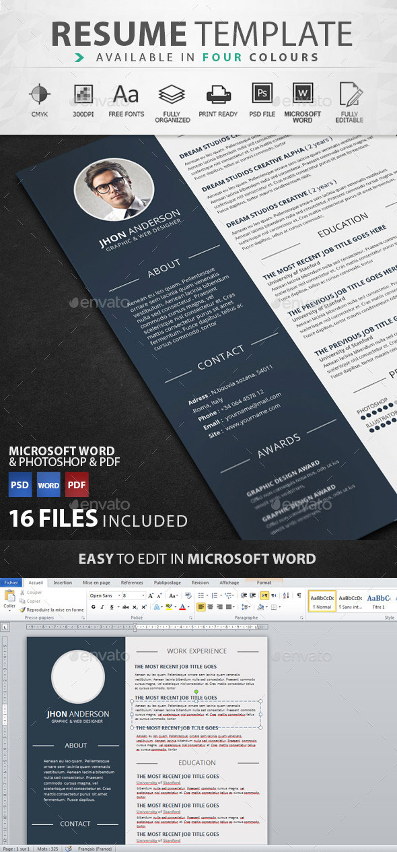Apply the Sans interligne style
Screen dimensions: 397x852
click(351, 601)
